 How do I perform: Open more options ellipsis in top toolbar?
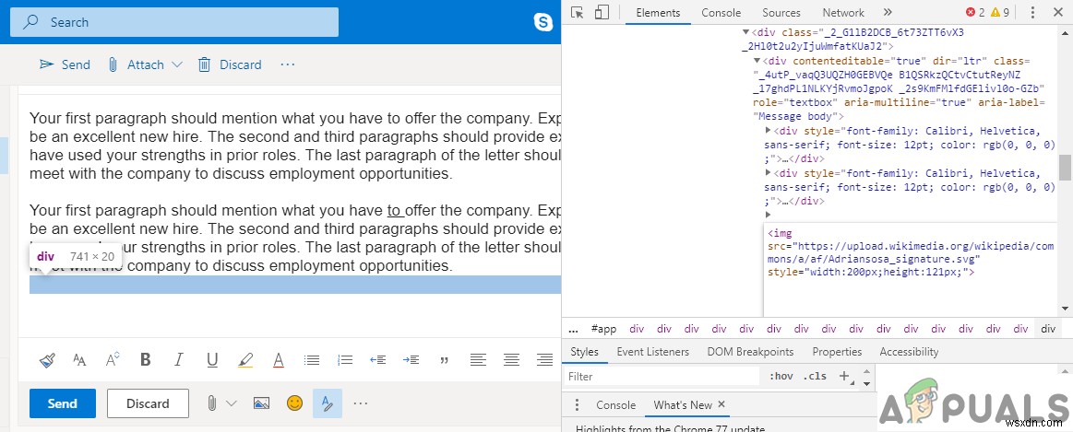(288, 64)
